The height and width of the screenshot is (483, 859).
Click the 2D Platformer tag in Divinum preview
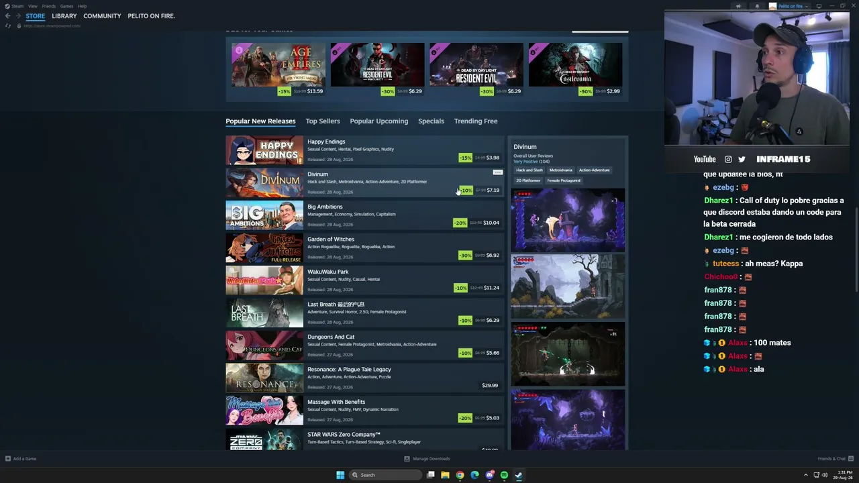tap(528, 180)
